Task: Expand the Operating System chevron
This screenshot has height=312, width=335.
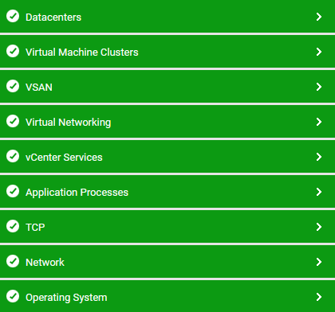Action: [x=319, y=297]
